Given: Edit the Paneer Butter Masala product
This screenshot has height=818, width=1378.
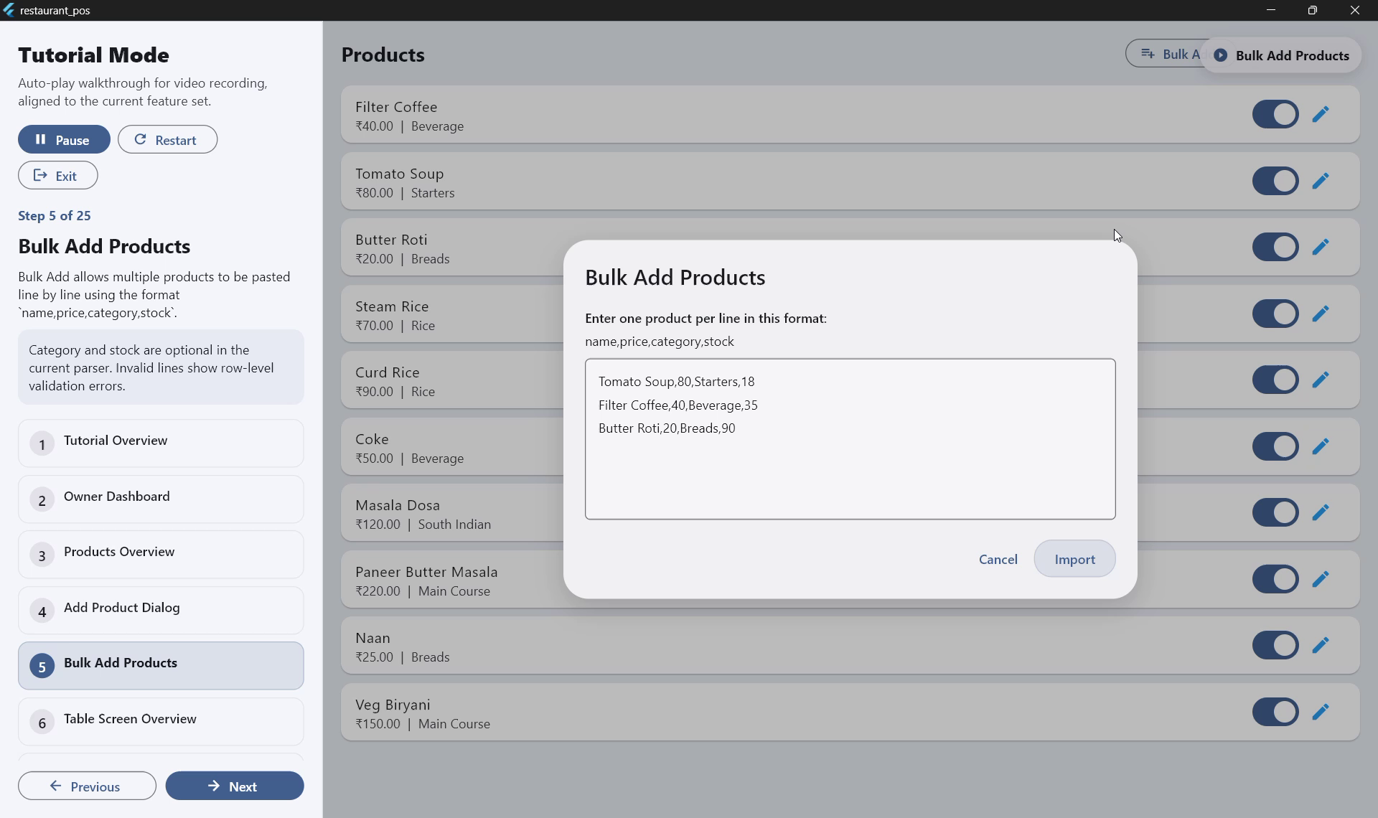Looking at the screenshot, I should 1321,579.
